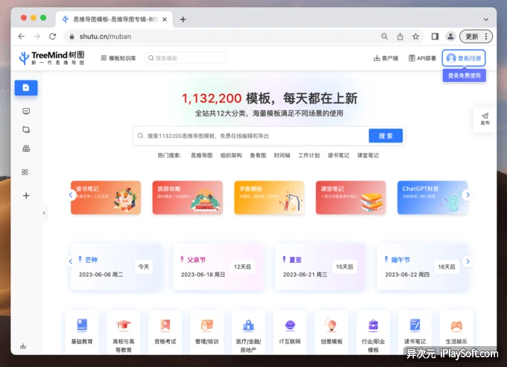Toggle the browser side panel icon
507x367 pixels.
point(435,37)
